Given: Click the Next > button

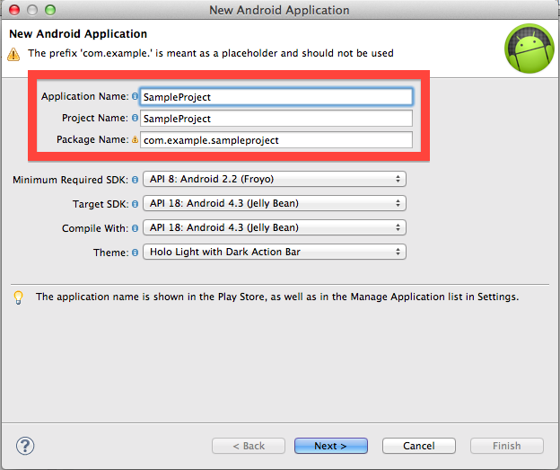Looking at the screenshot, I should point(331,446).
